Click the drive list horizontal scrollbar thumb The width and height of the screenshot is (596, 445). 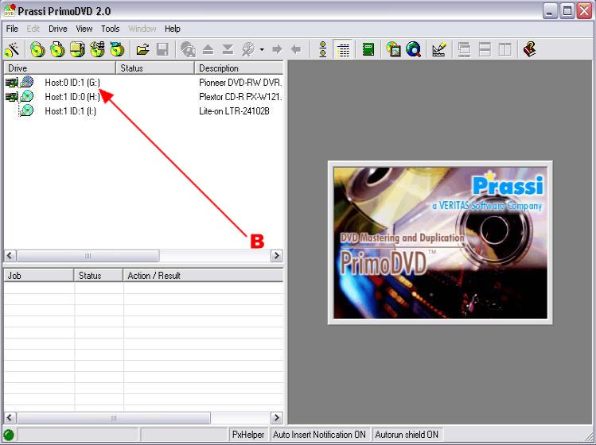click(x=88, y=256)
